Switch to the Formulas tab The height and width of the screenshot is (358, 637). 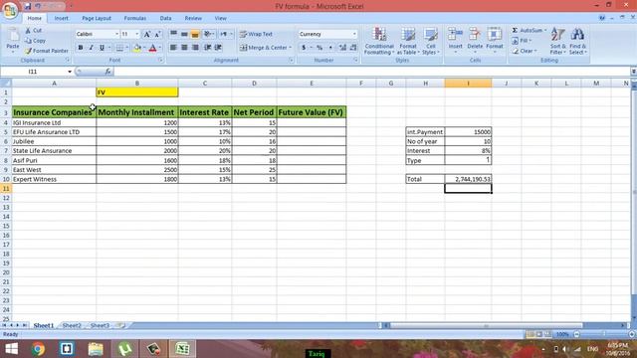pyautogui.click(x=135, y=18)
